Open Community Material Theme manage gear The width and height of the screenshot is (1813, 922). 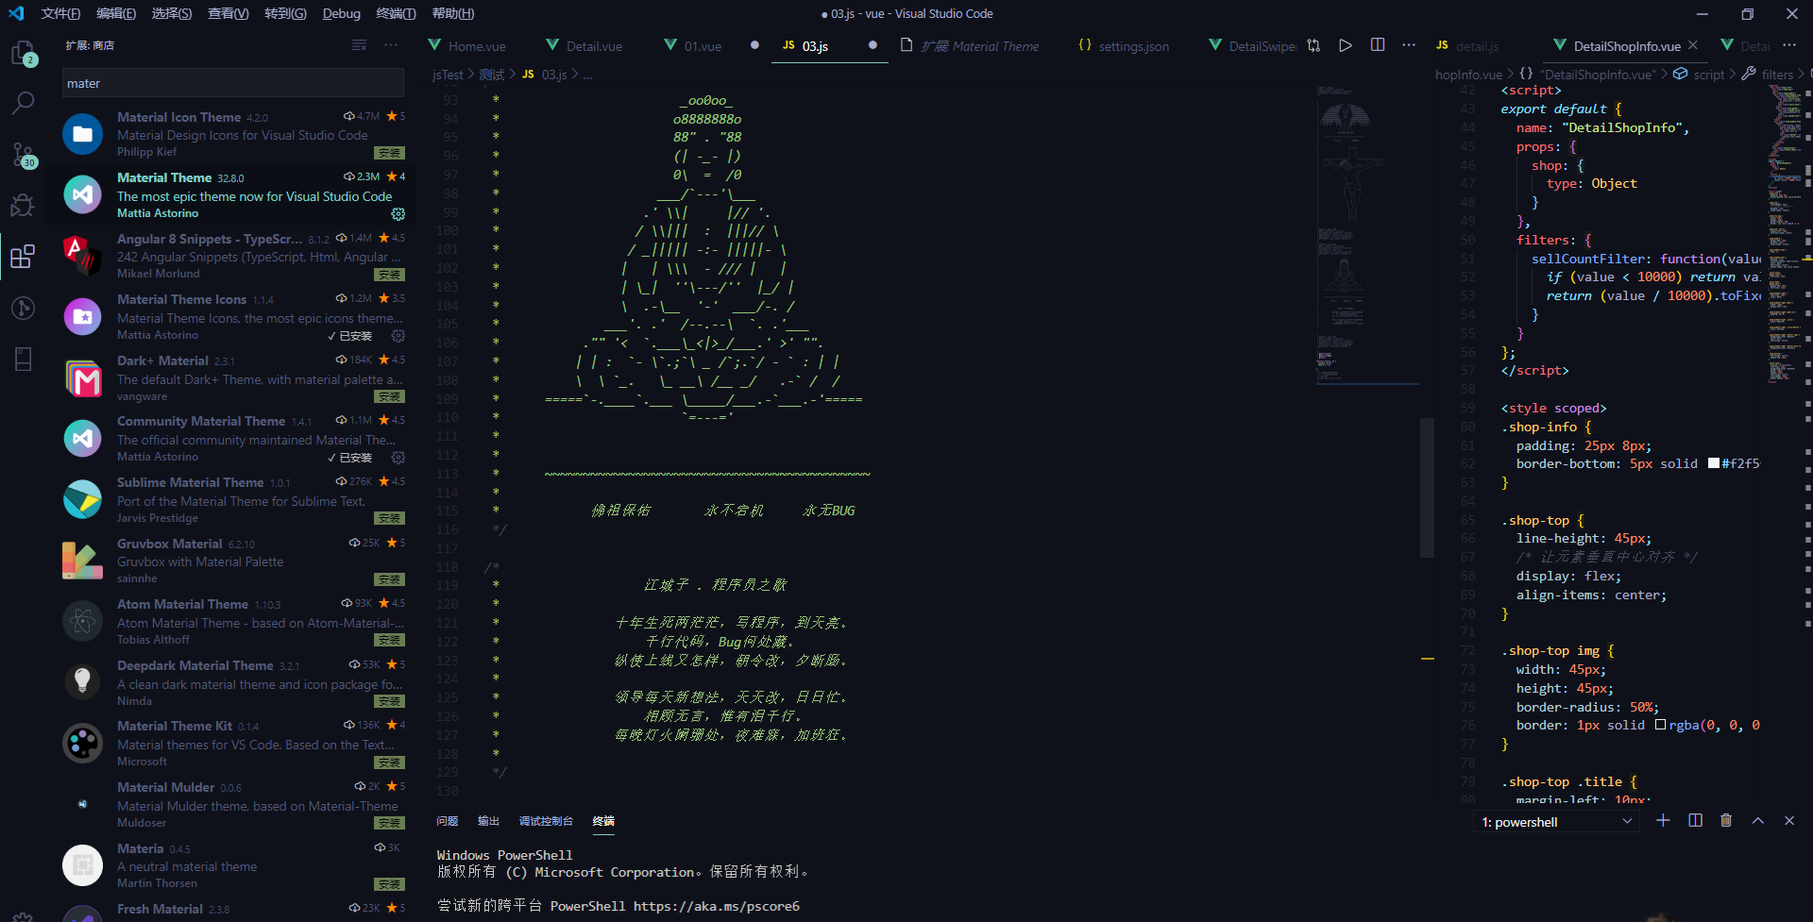(398, 458)
